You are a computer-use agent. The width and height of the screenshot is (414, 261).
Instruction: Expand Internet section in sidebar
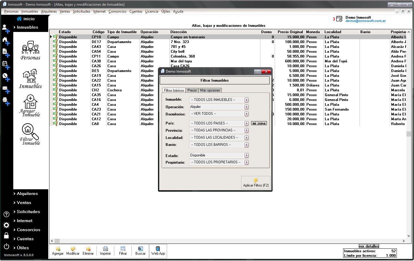23,221
